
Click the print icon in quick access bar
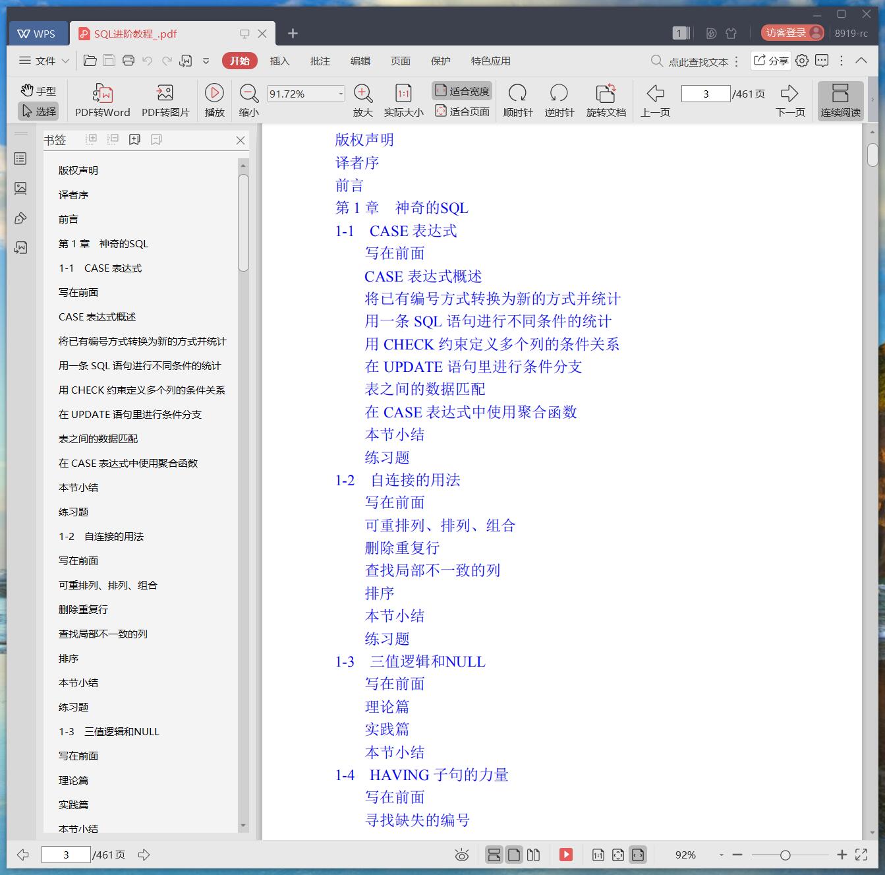coord(128,61)
